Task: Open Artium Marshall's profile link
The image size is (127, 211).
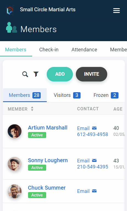Action: click(48, 128)
